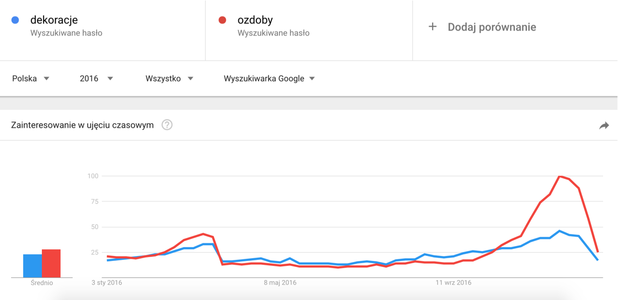Image resolution: width=618 pixels, height=300 pixels.
Task: Click the blue dot beside dekoracje
Action: (15, 20)
